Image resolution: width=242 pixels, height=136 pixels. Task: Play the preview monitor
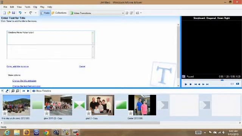click(x=186, y=84)
